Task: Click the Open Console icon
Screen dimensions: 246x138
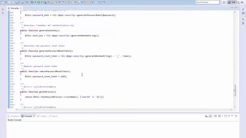Action: (226, 116)
